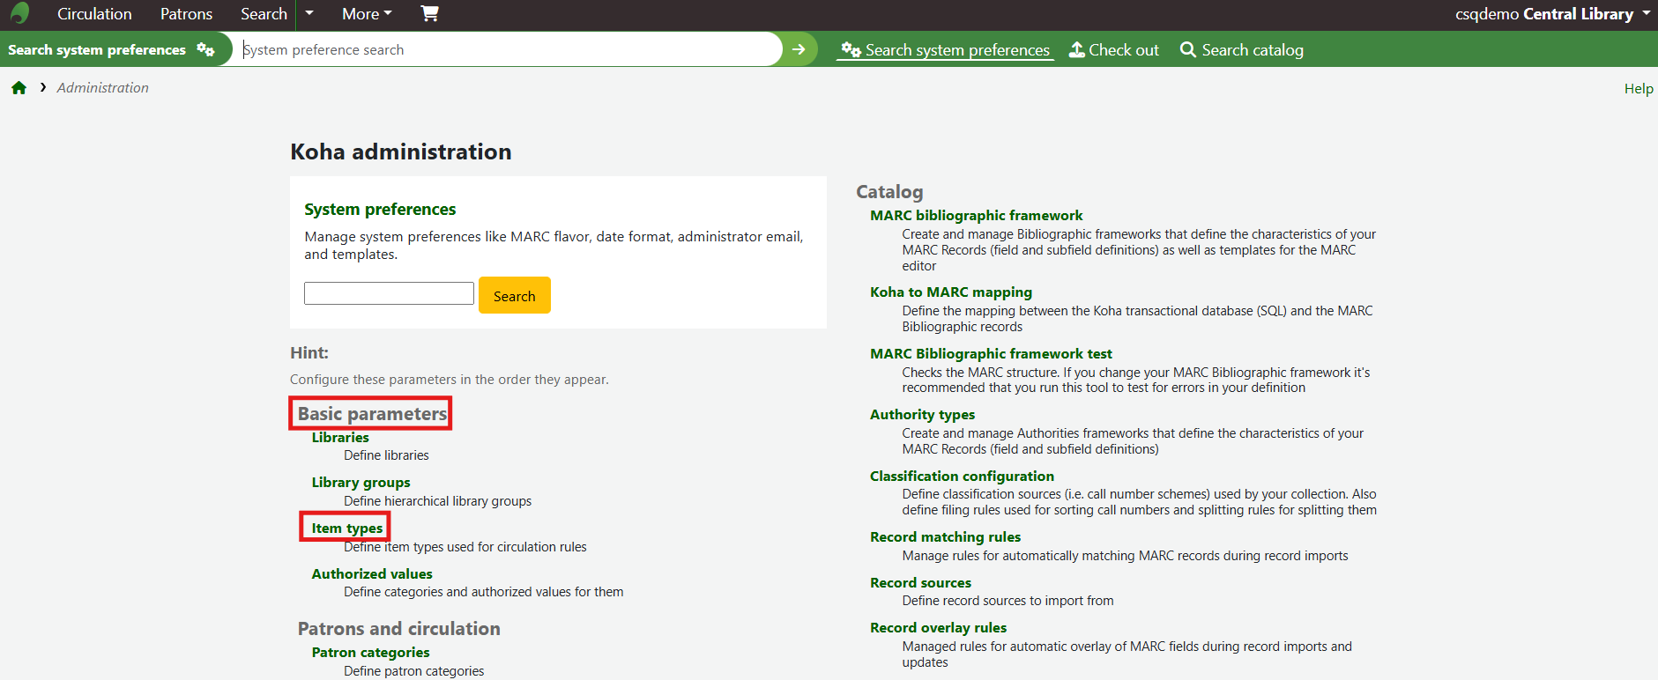
Task: Submit search with green arrow button
Action: [799, 49]
